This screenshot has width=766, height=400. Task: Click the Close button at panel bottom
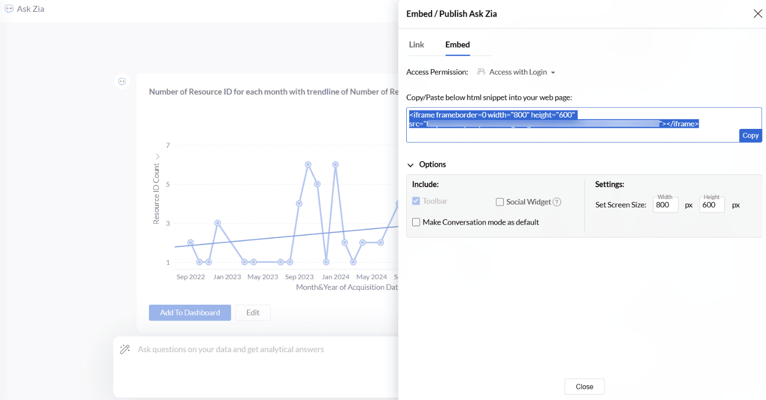(x=584, y=387)
